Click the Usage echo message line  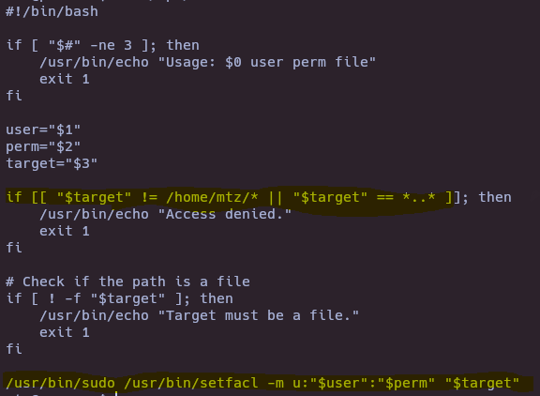click(207, 62)
